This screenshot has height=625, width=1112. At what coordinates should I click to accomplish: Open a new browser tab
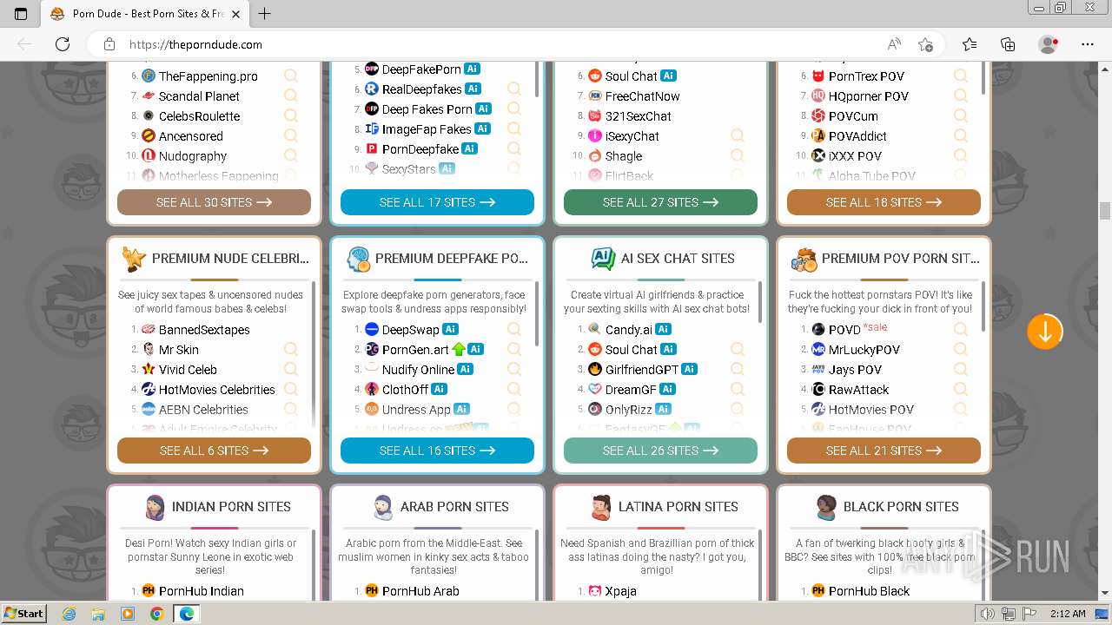(x=265, y=14)
